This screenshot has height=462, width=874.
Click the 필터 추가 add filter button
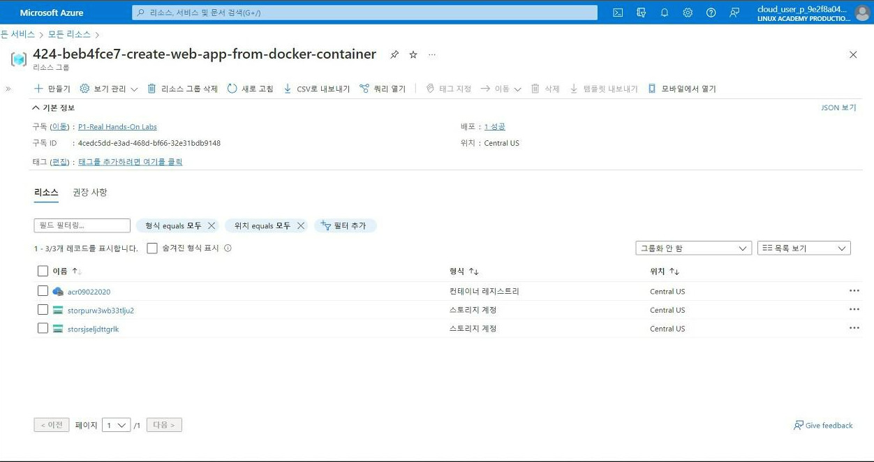(x=345, y=225)
